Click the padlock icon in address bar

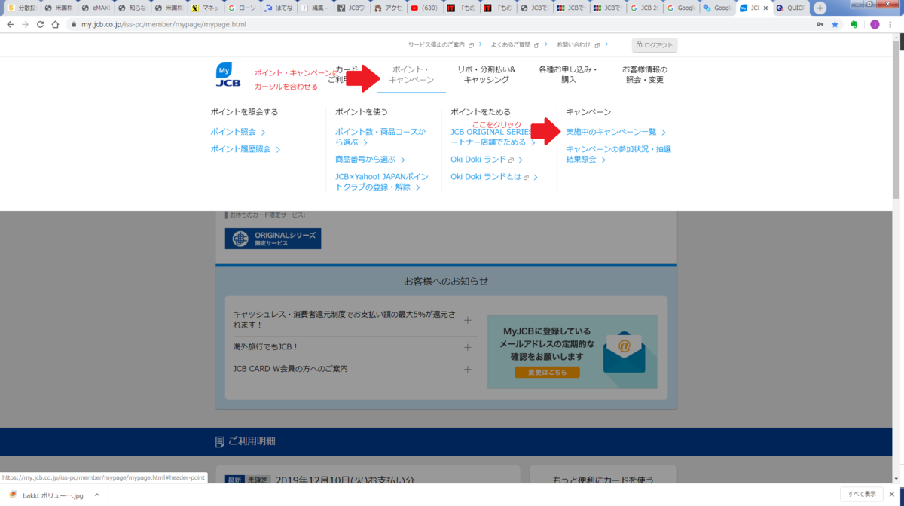[73, 24]
